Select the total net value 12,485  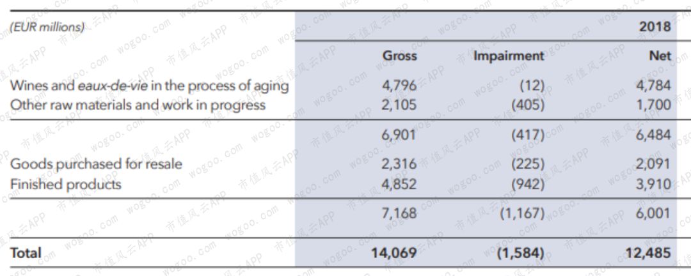coord(648,252)
